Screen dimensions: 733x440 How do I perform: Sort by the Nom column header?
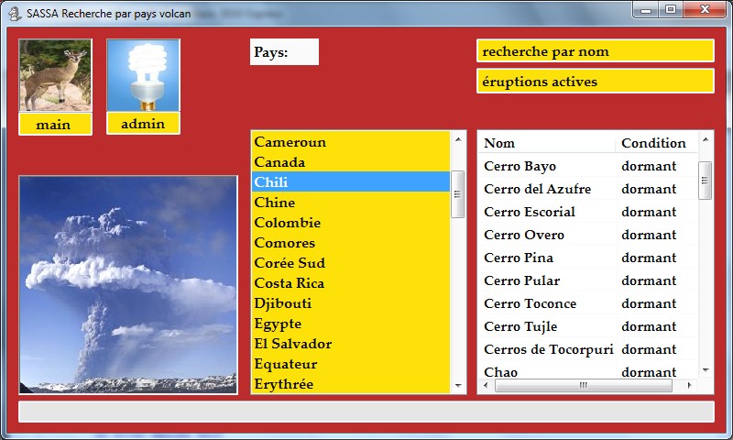(546, 143)
